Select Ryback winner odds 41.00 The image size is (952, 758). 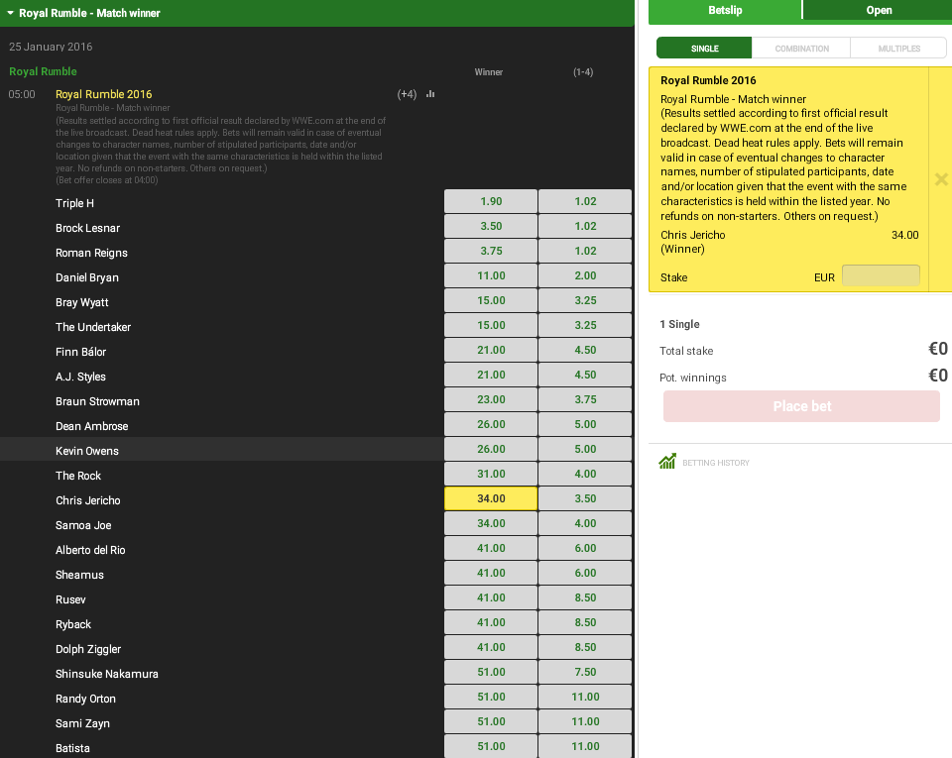(x=491, y=623)
